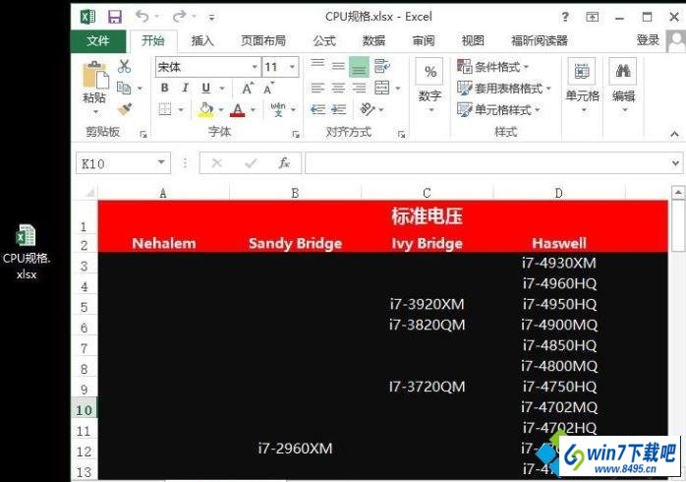Open the 字体 dialog launcher
The width and height of the screenshot is (686, 482).
coord(296,135)
